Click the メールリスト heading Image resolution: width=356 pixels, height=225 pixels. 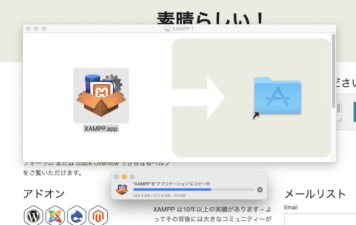[315, 194]
